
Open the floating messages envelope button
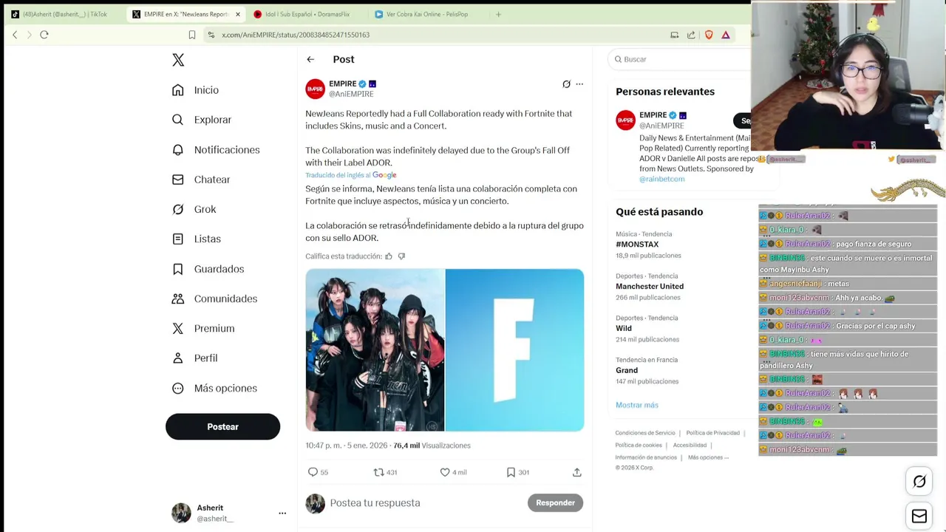coord(919,516)
